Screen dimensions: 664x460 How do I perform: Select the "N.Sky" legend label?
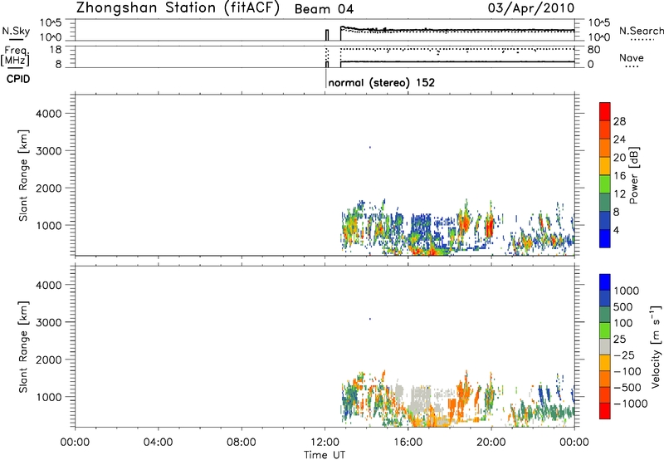[x=16, y=31]
